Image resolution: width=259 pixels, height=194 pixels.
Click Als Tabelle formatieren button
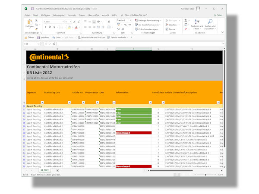[148, 25]
